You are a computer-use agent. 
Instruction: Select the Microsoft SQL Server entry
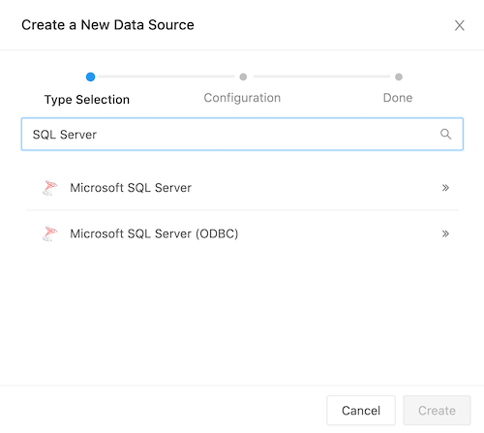[242, 188]
